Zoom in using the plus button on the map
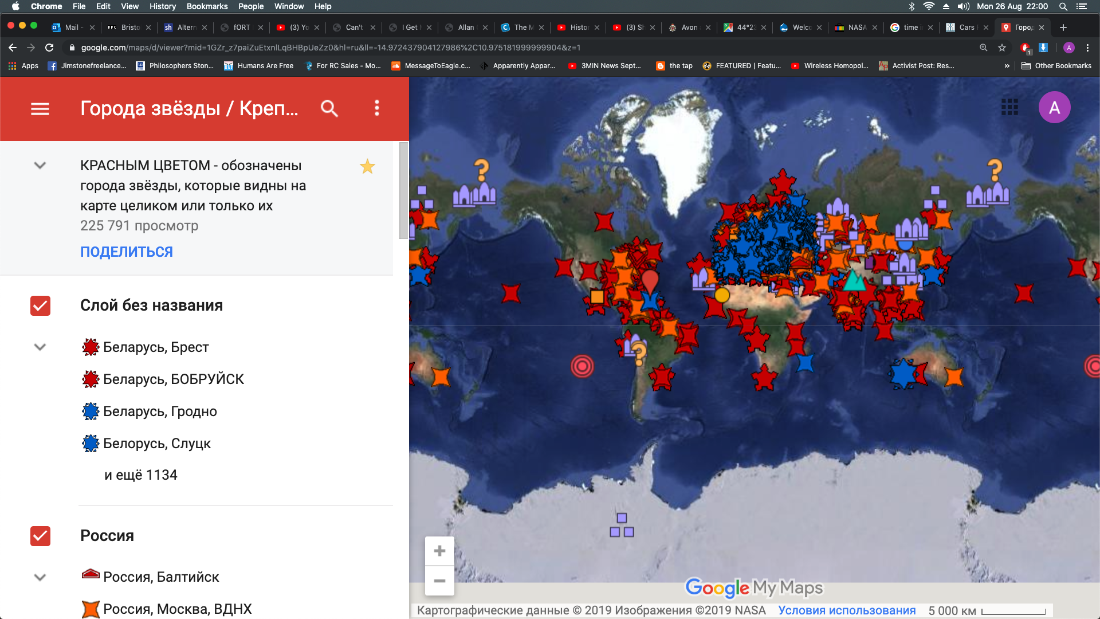The height and width of the screenshot is (619, 1100). click(439, 550)
